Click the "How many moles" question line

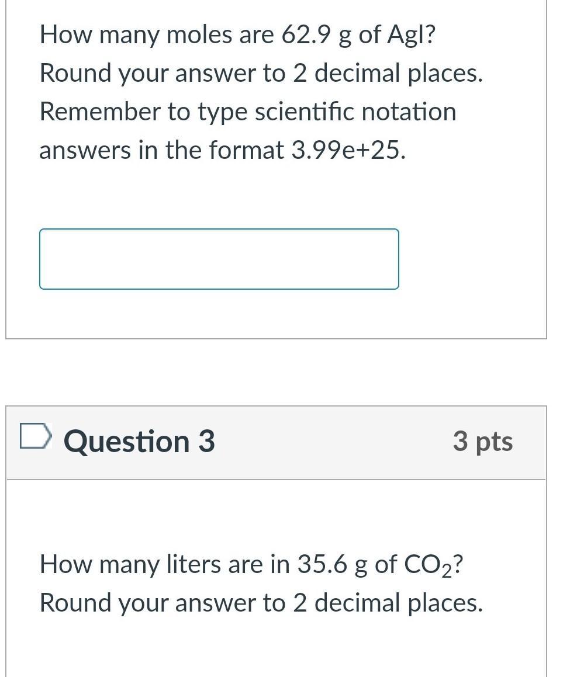237,36
